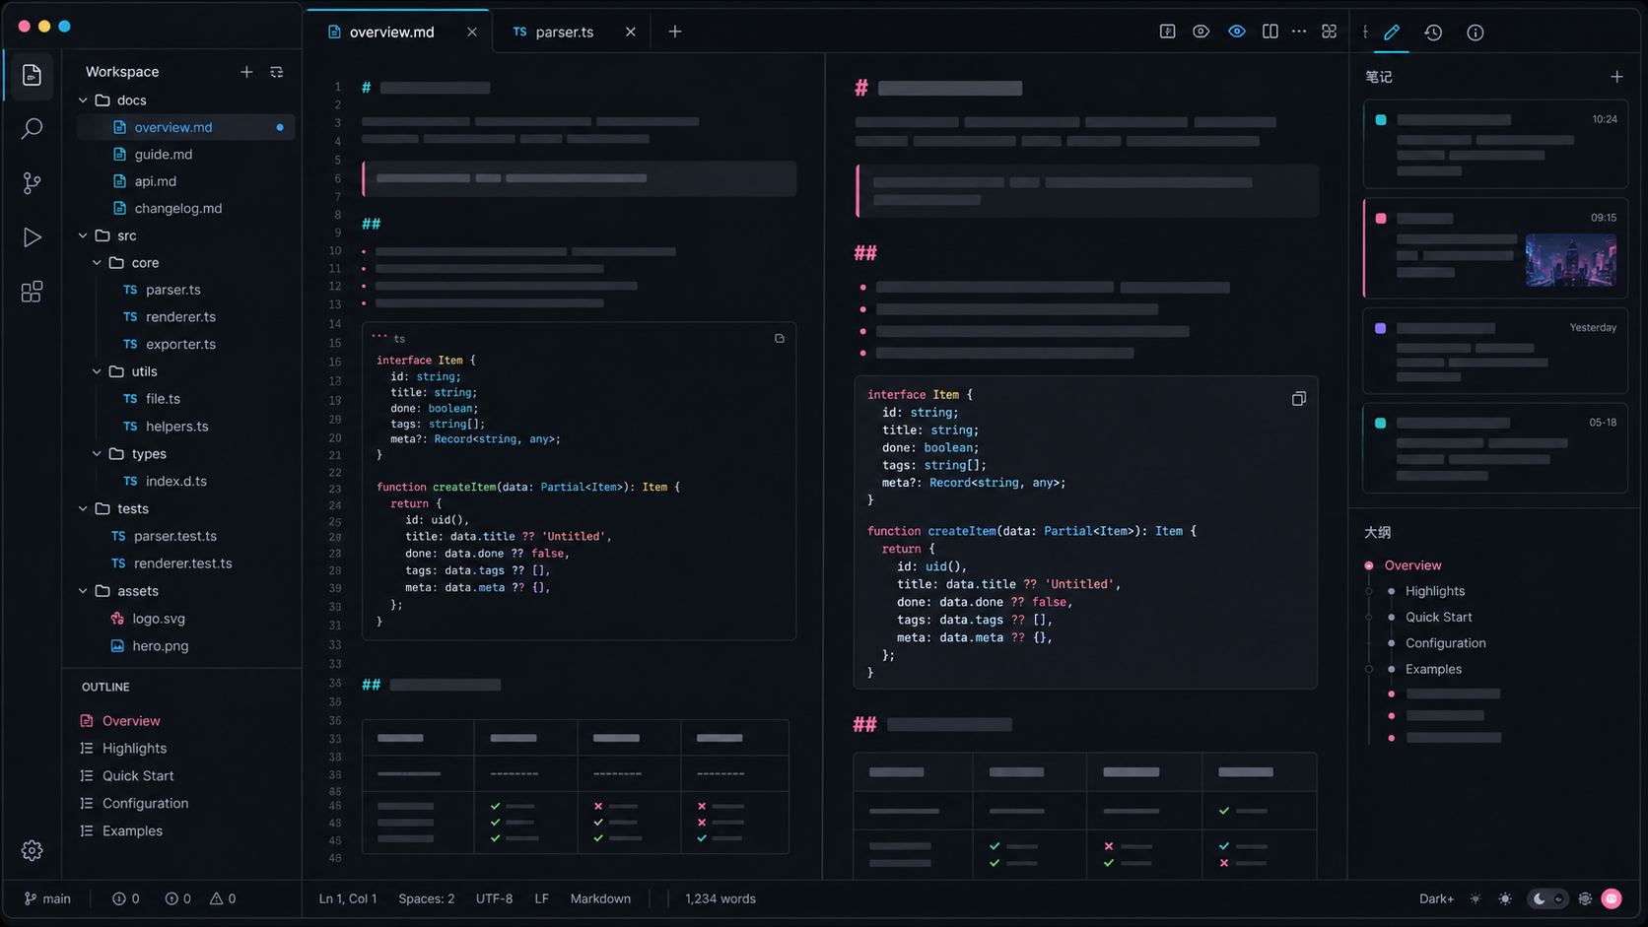Switch to the pencil notes tab
1648x927 pixels.
click(x=1392, y=33)
